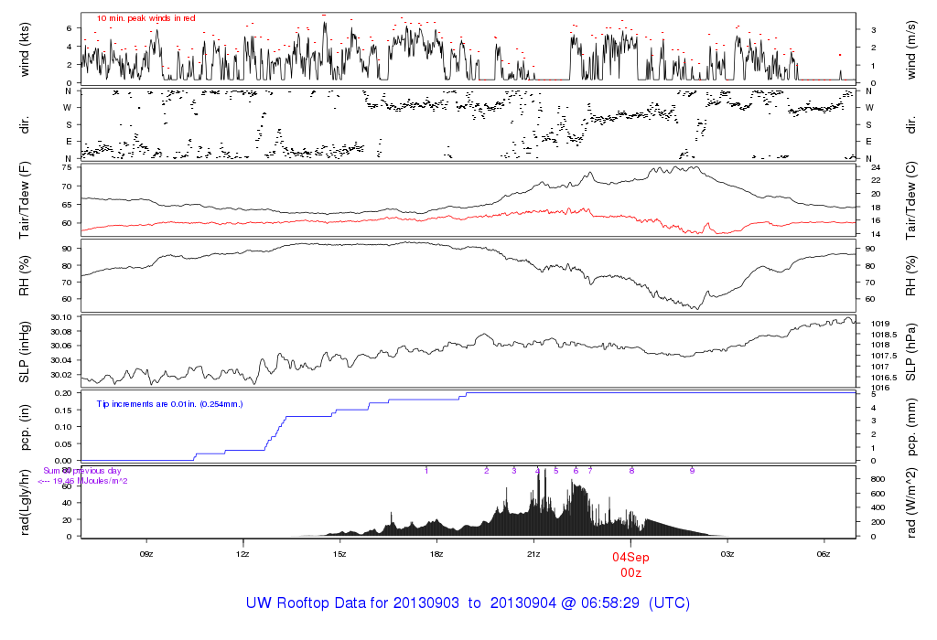Select the '09z' time tick label
This screenshot has height=640, width=937.
tap(146, 554)
